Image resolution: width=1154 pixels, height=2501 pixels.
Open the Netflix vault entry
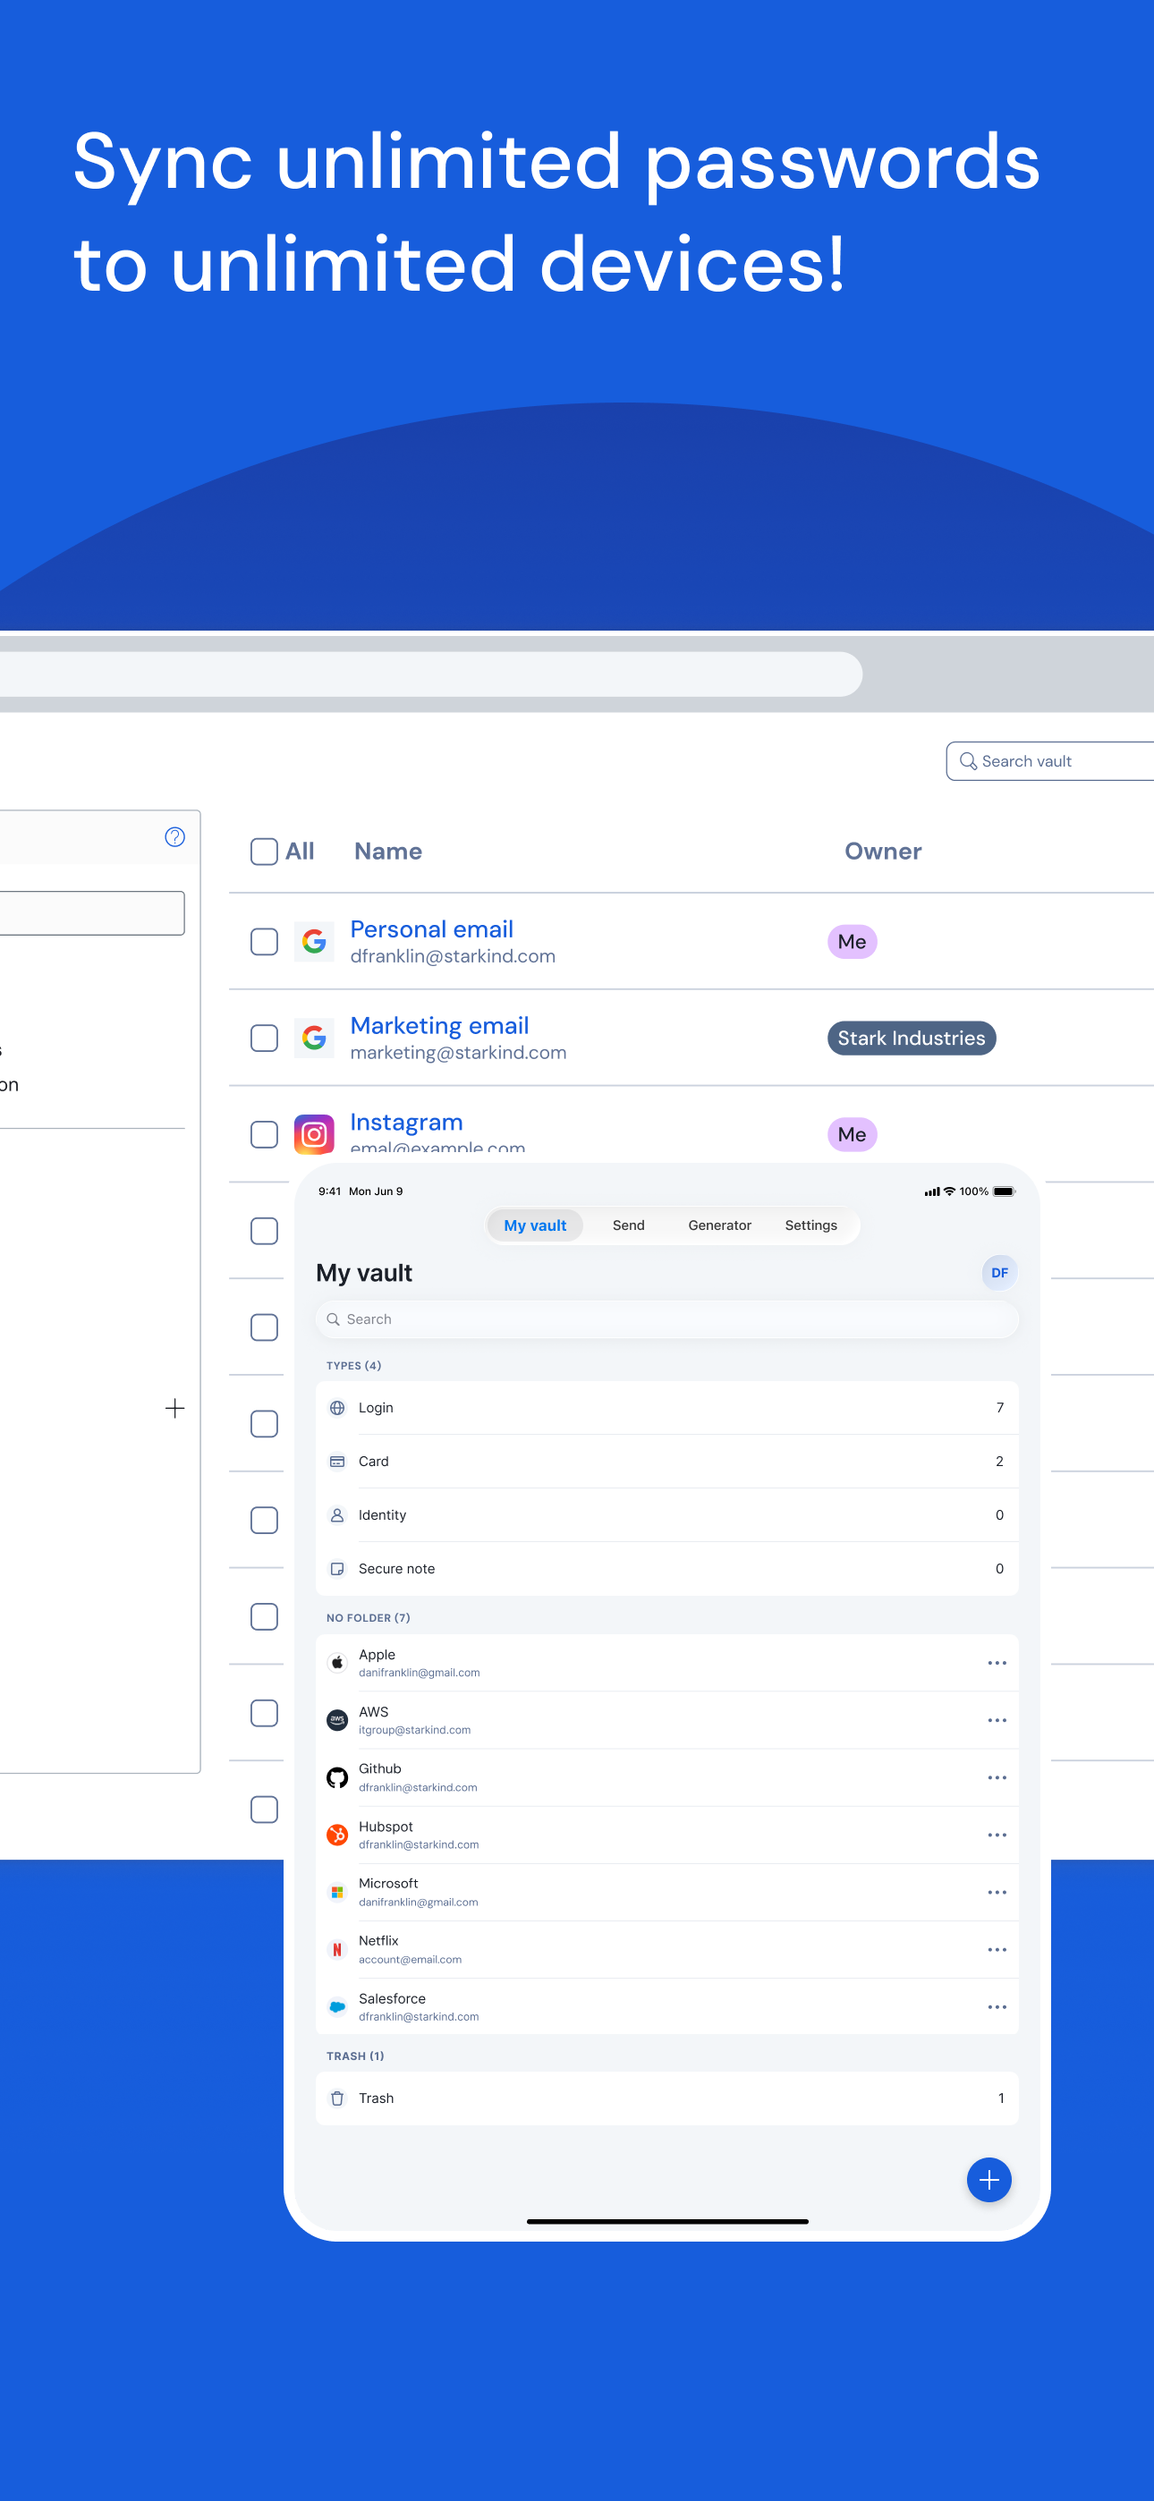[666, 1948]
